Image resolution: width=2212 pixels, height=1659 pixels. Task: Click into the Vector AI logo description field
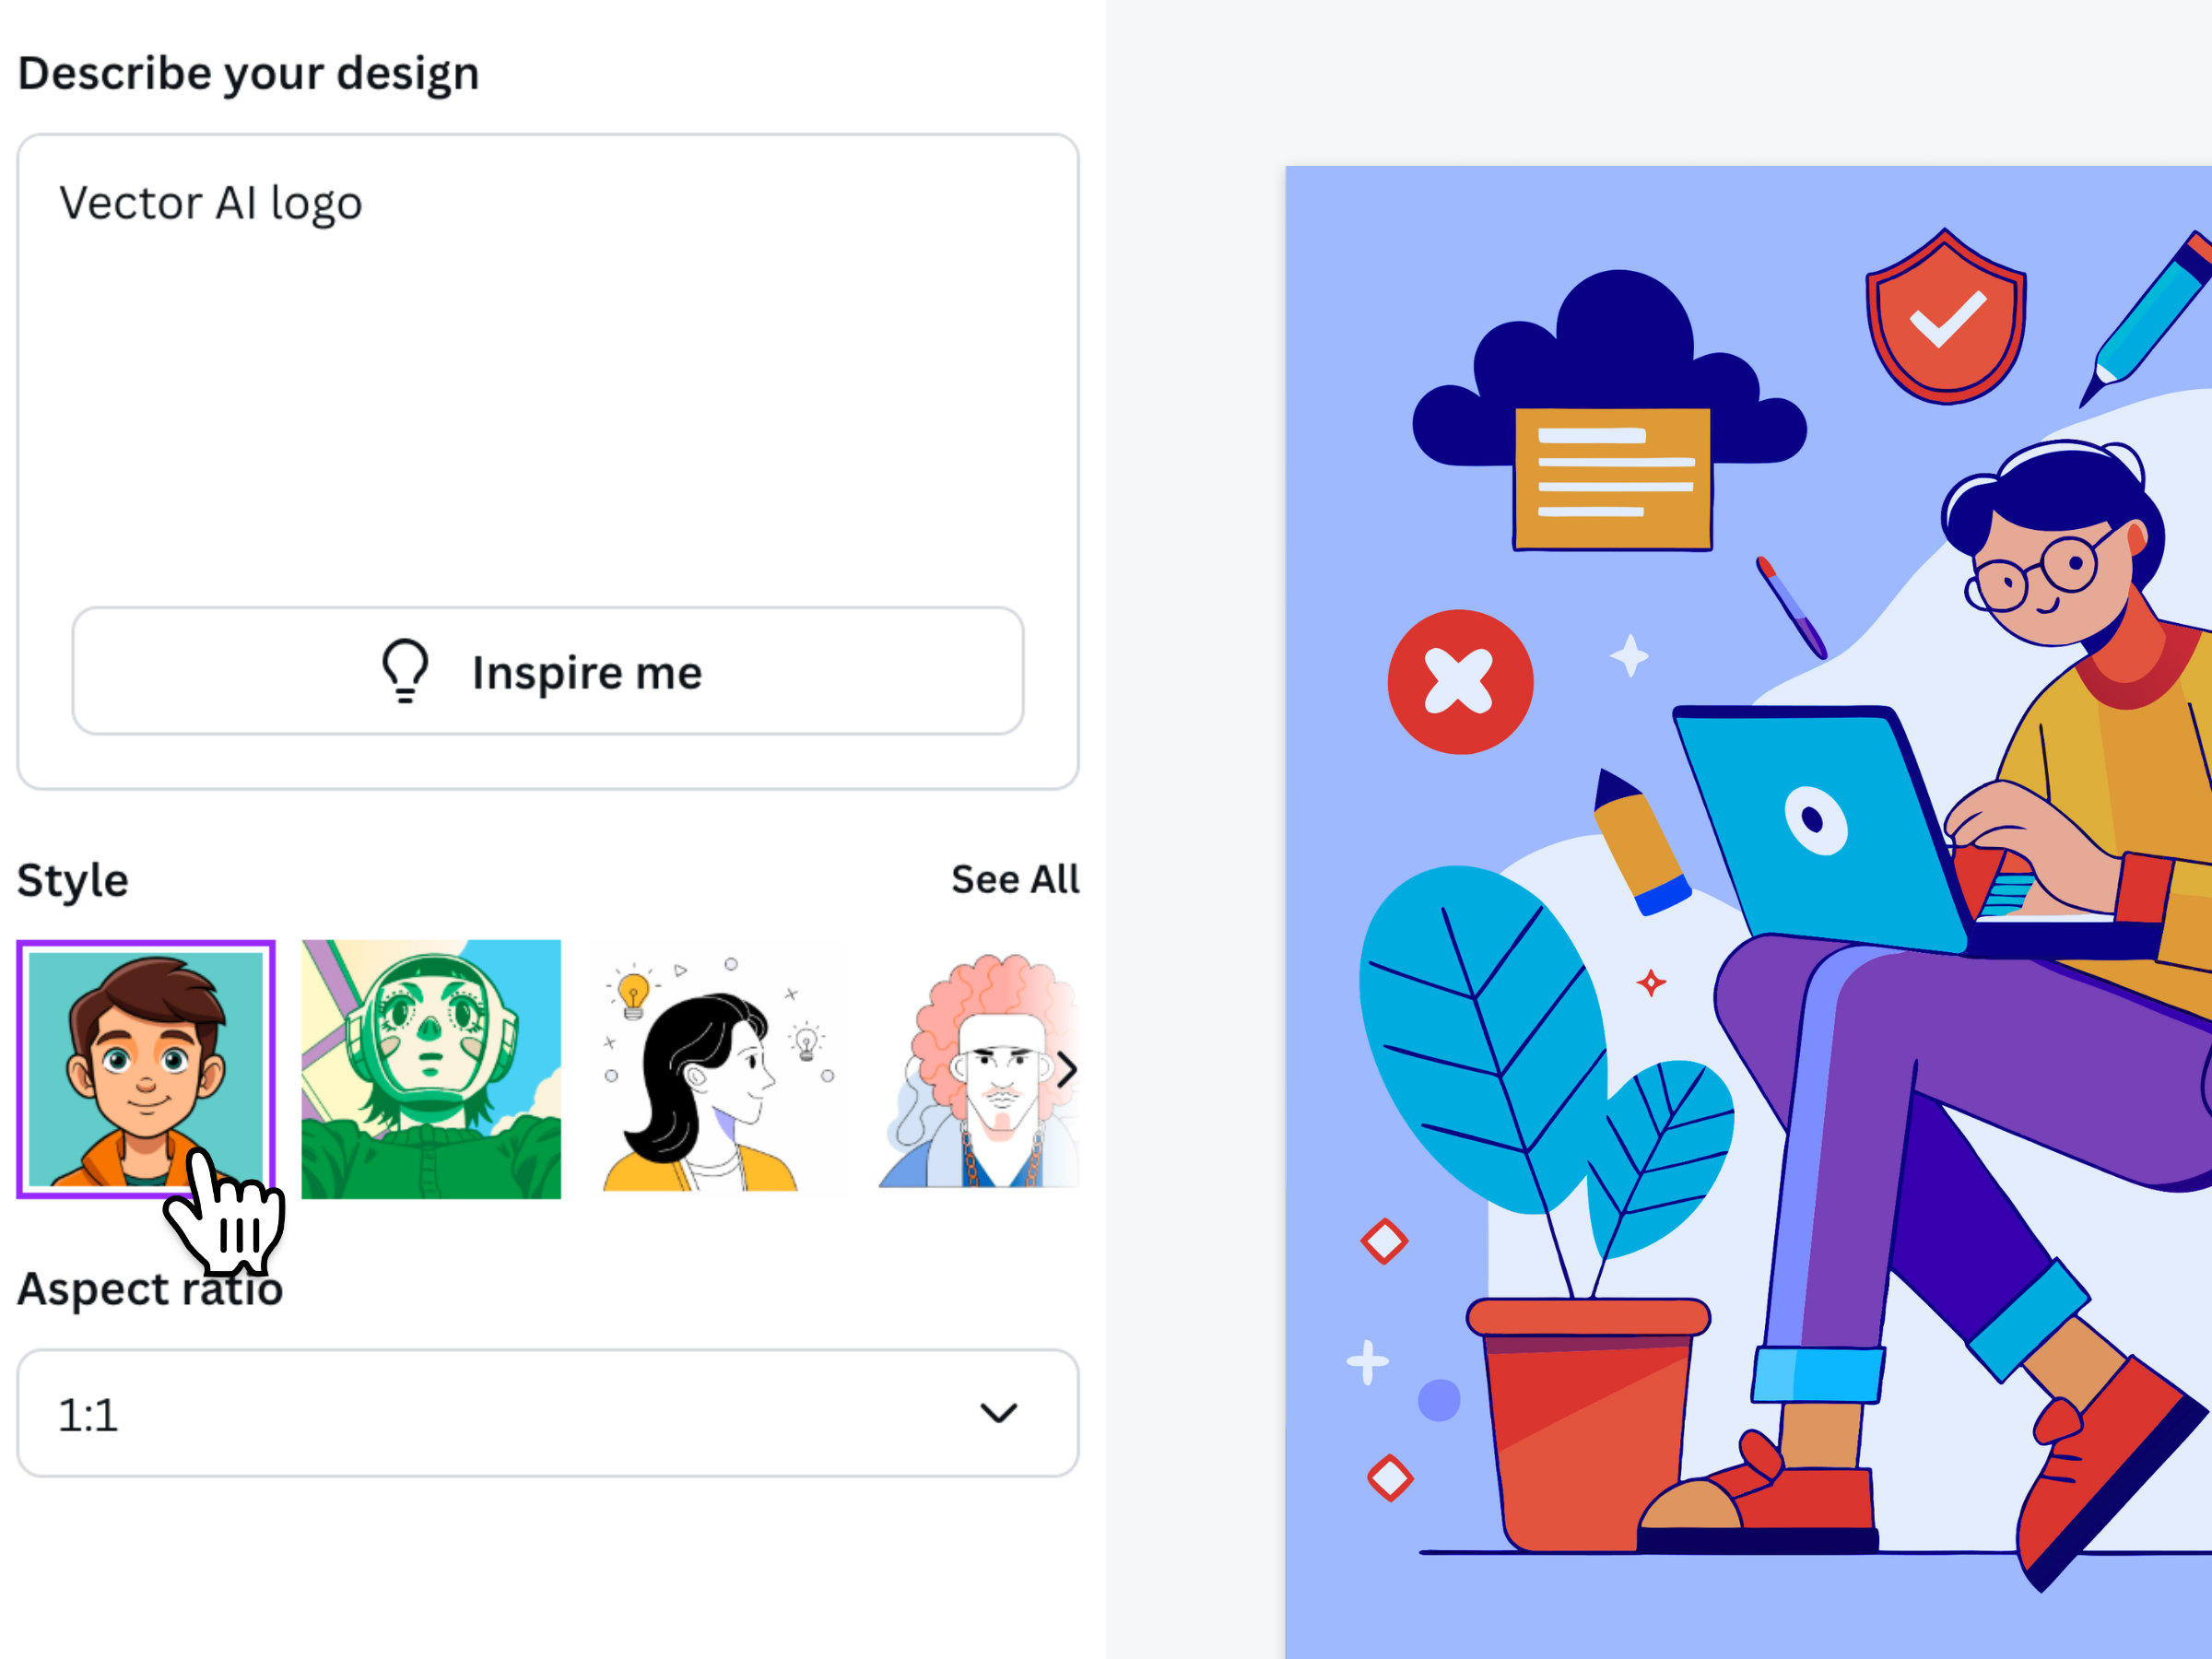coord(548,380)
